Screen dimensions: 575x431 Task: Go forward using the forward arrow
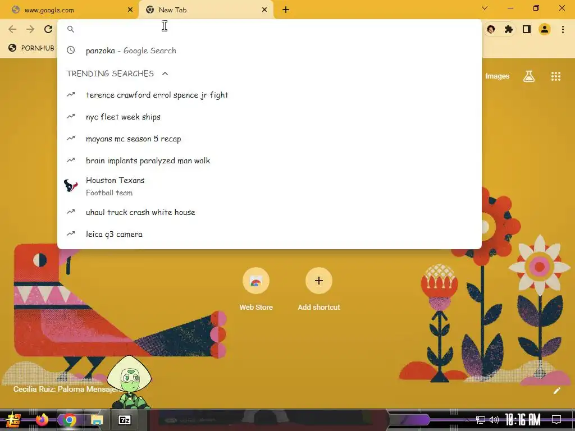click(x=30, y=29)
